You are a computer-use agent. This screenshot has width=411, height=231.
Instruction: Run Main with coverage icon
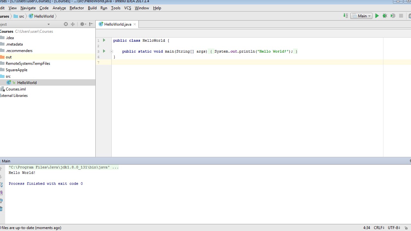pos(393,16)
